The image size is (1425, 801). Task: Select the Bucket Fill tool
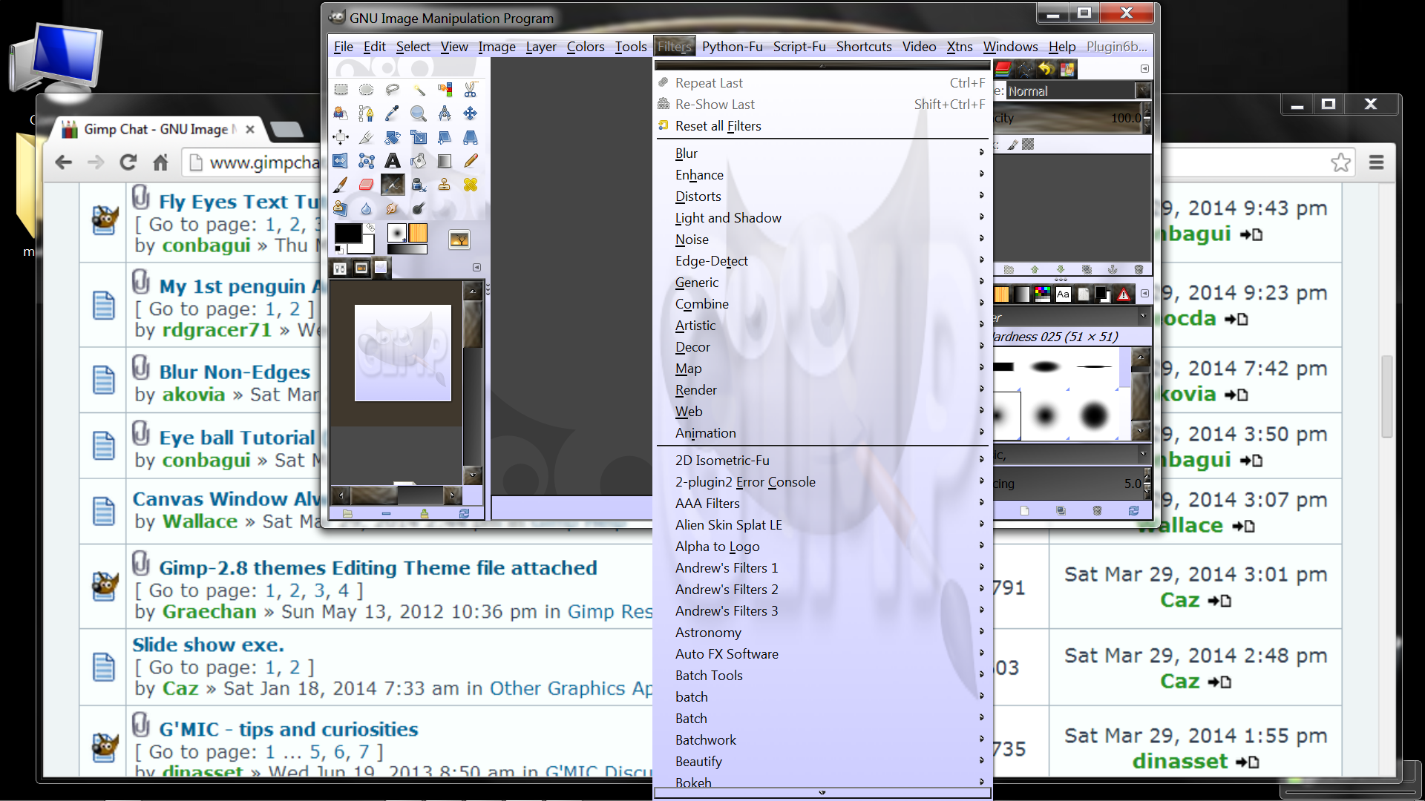(419, 161)
